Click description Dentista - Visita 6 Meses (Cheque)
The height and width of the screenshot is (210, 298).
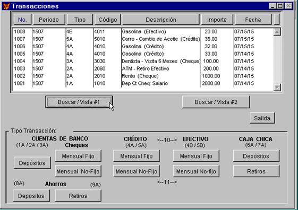pyautogui.click(x=161, y=61)
